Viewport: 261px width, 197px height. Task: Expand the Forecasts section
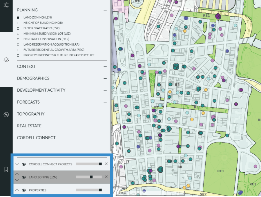[105, 102]
